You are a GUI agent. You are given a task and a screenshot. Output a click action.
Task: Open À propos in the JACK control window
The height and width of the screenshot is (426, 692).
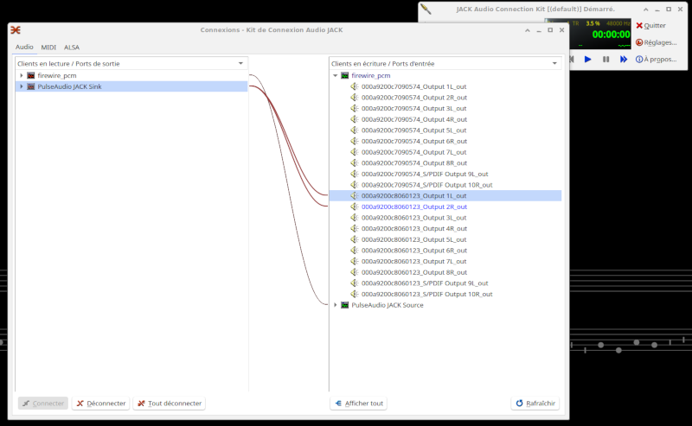coord(657,59)
